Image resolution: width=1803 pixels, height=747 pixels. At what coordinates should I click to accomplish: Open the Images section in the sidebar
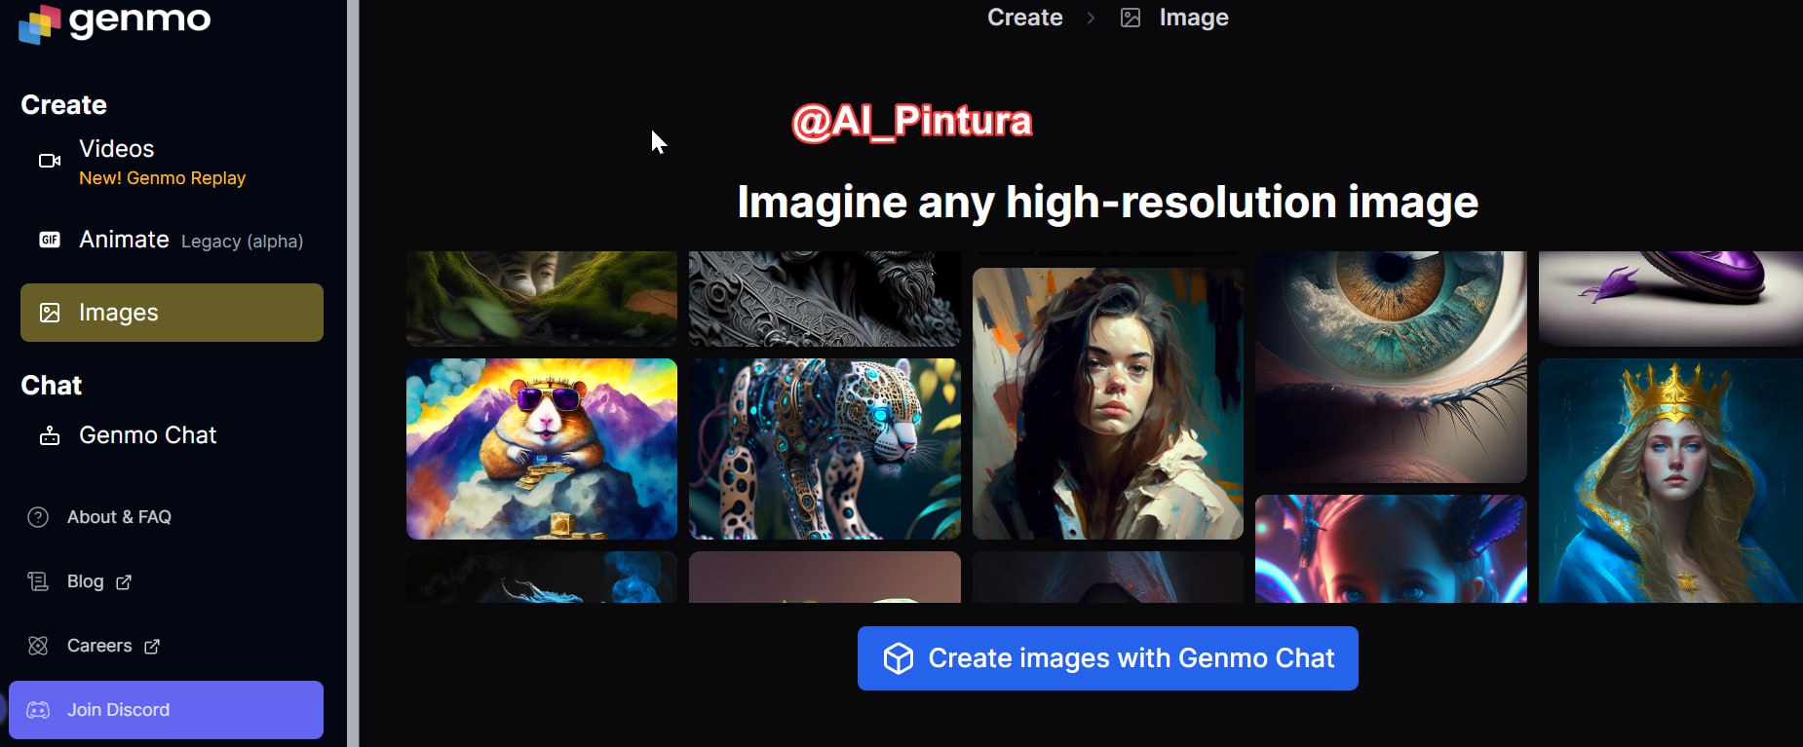(x=172, y=313)
